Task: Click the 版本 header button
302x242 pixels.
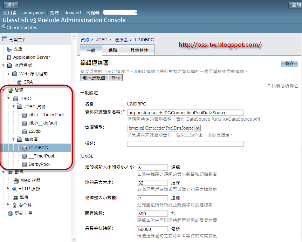Action: [x=11, y=5]
